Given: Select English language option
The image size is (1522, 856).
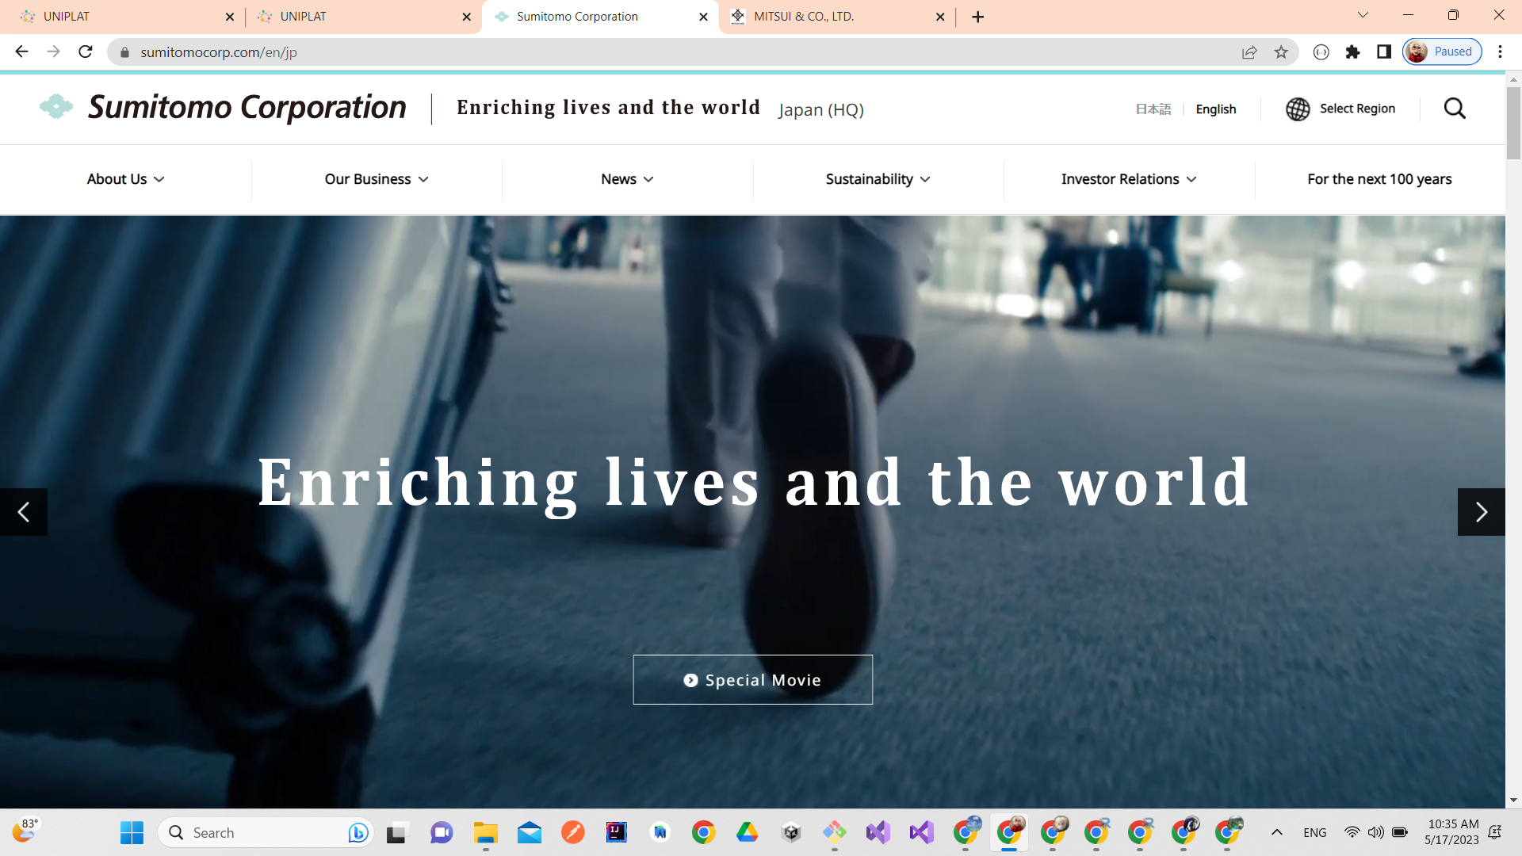Looking at the screenshot, I should pos(1215,109).
